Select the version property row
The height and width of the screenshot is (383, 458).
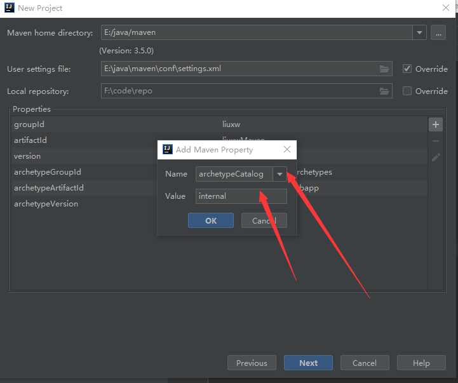pos(219,156)
